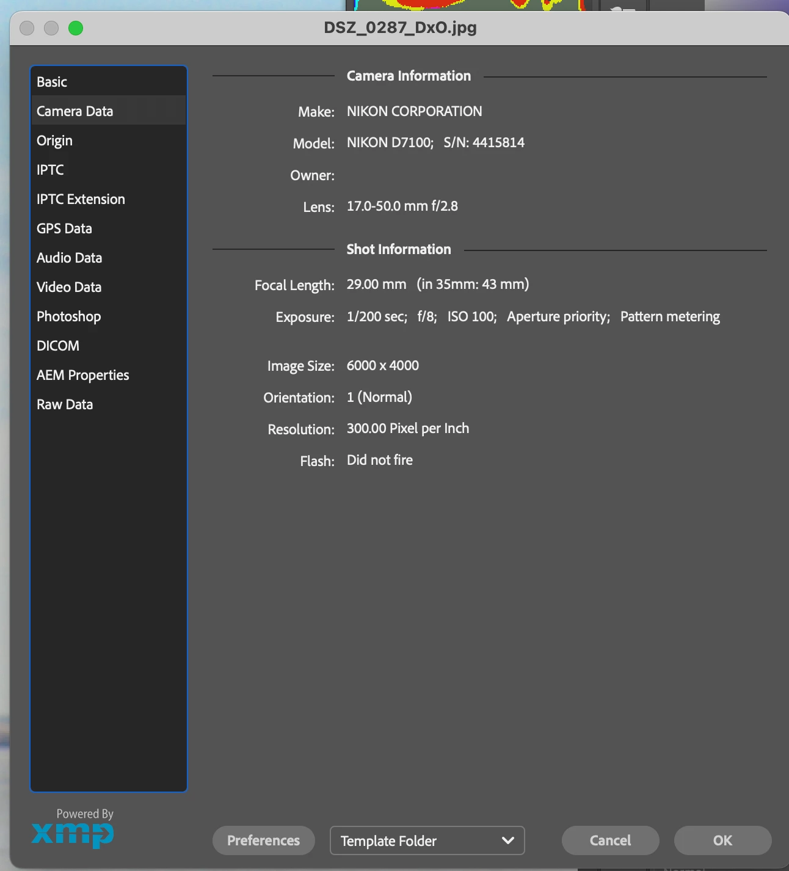Open the DICOM category
The width and height of the screenshot is (789, 871).
tap(108, 345)
